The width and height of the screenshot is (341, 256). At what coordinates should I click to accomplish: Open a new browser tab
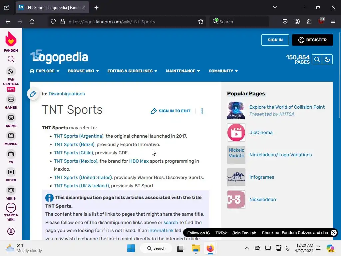click(x=96, y=8)
